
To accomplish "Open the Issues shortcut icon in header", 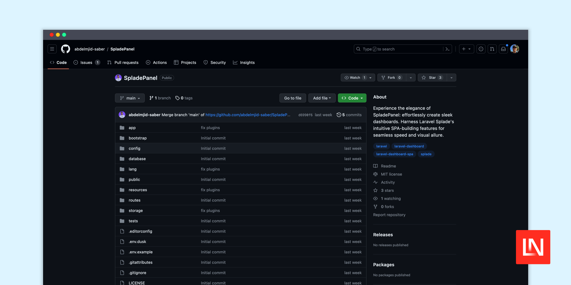I will [x=481, y=49].
